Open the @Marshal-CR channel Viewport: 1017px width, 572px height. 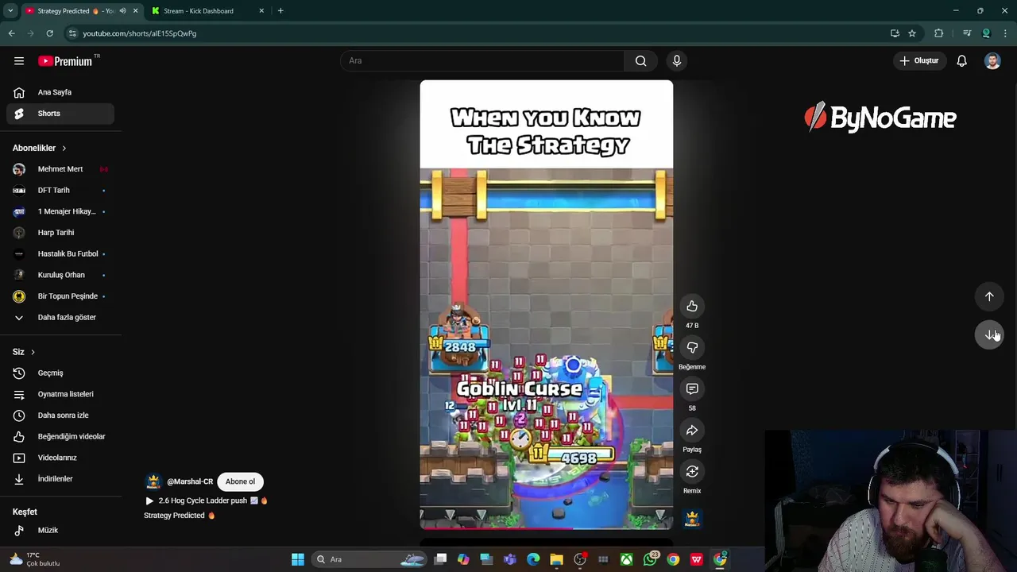point(190,481)
